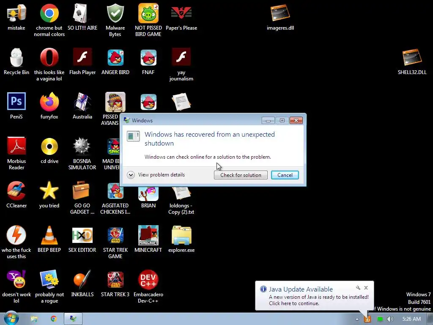Click the green tray status icon
The image size is (433, 325).
[380, 319]
